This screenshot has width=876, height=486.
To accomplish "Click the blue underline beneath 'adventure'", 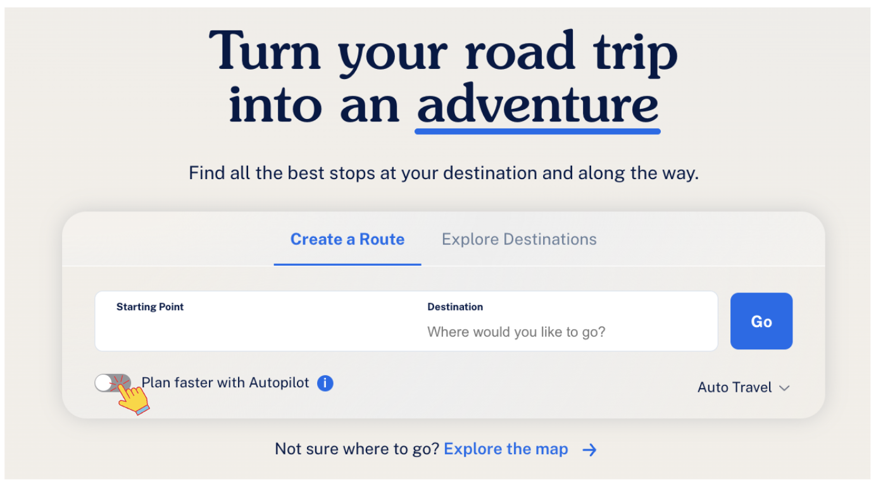I will coord(537,132).
